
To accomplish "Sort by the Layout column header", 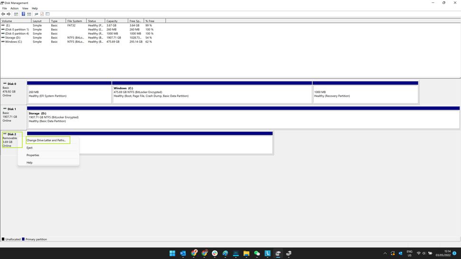I will tap(40, 21).
